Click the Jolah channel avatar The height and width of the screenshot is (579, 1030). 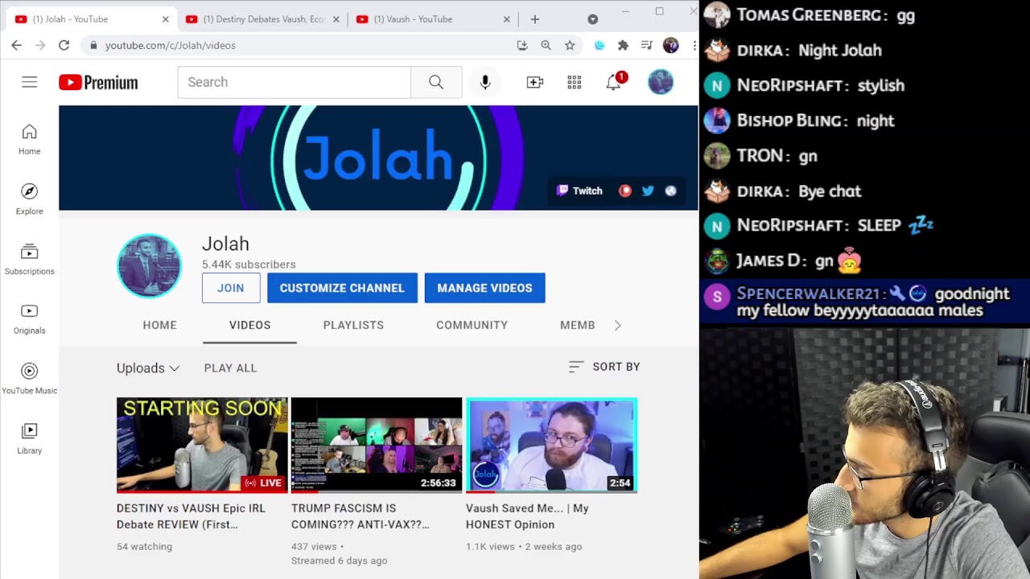click(x=150, y=265)
